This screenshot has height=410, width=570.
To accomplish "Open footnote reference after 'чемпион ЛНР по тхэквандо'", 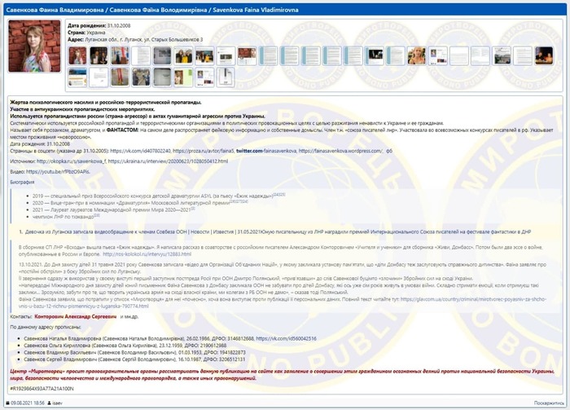I will point(97,215).
